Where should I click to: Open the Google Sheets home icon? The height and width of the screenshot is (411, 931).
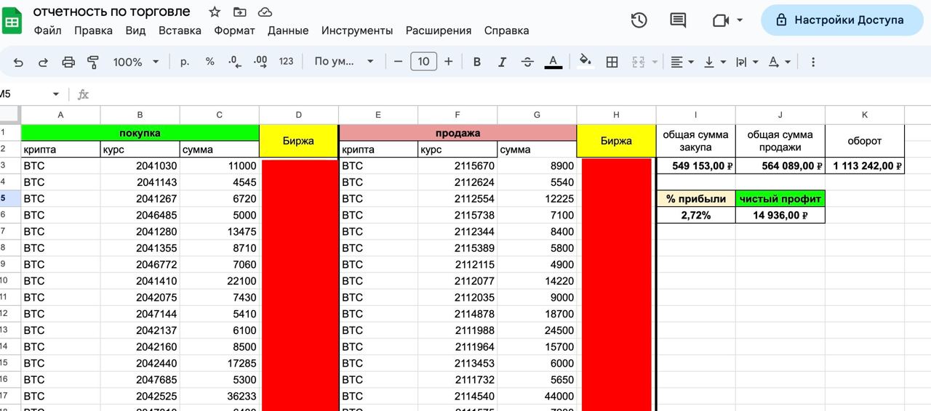(x=12, y=20)
